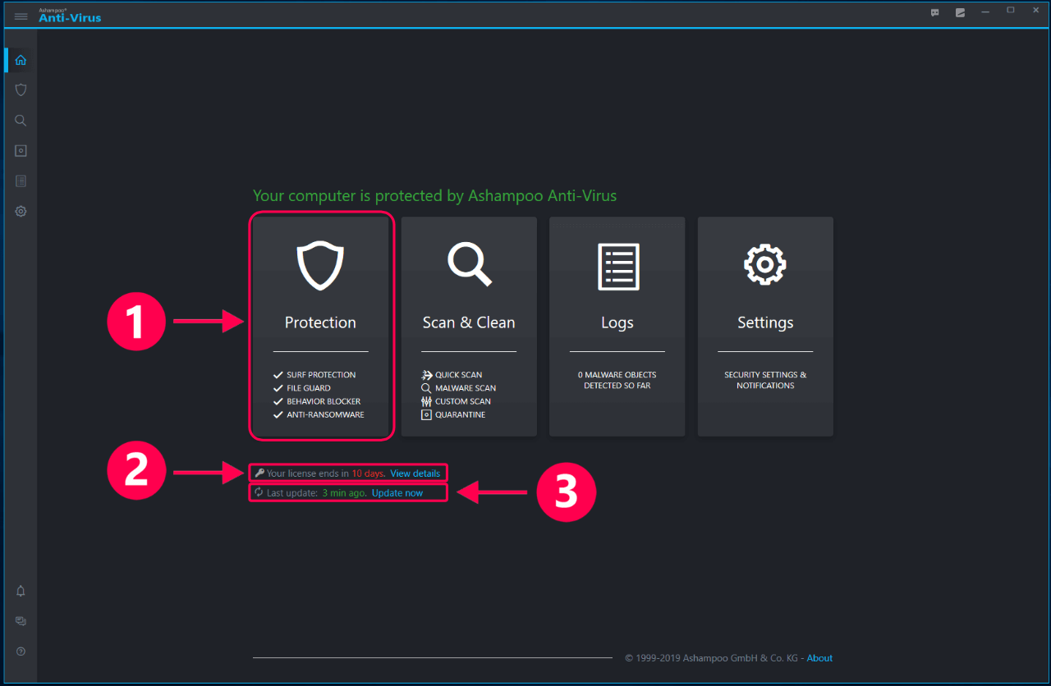The width and height of the screenshot is (1051, 686).
Task: Click the Anti-Ransomware checkmark entry
Action: point(319,415)
